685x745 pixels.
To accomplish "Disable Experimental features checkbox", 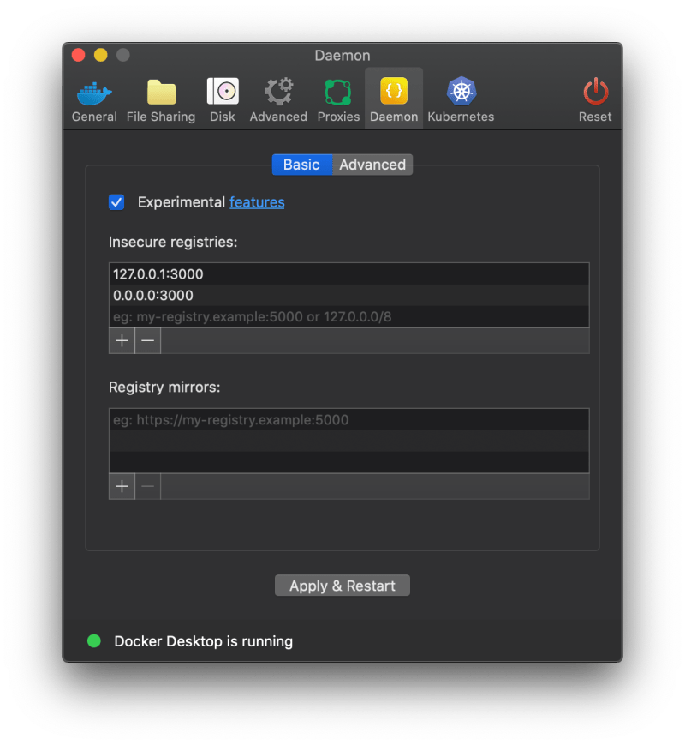I will pyautogui.click(x=116, y=202).
